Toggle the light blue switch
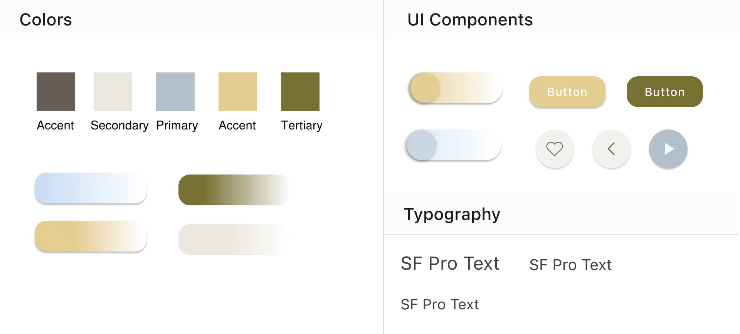740x334 pixels. [x=454, y=145]
